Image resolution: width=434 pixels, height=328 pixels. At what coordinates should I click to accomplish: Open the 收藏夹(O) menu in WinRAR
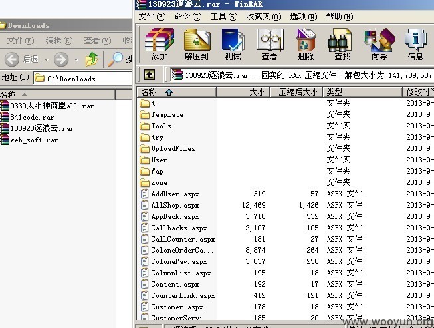click(263, 17)
